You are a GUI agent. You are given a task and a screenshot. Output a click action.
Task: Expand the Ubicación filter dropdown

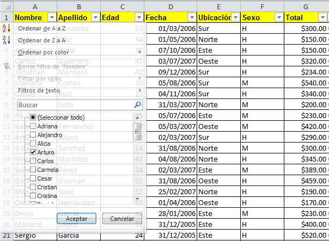pyautogui.click(x=233, y=17)
